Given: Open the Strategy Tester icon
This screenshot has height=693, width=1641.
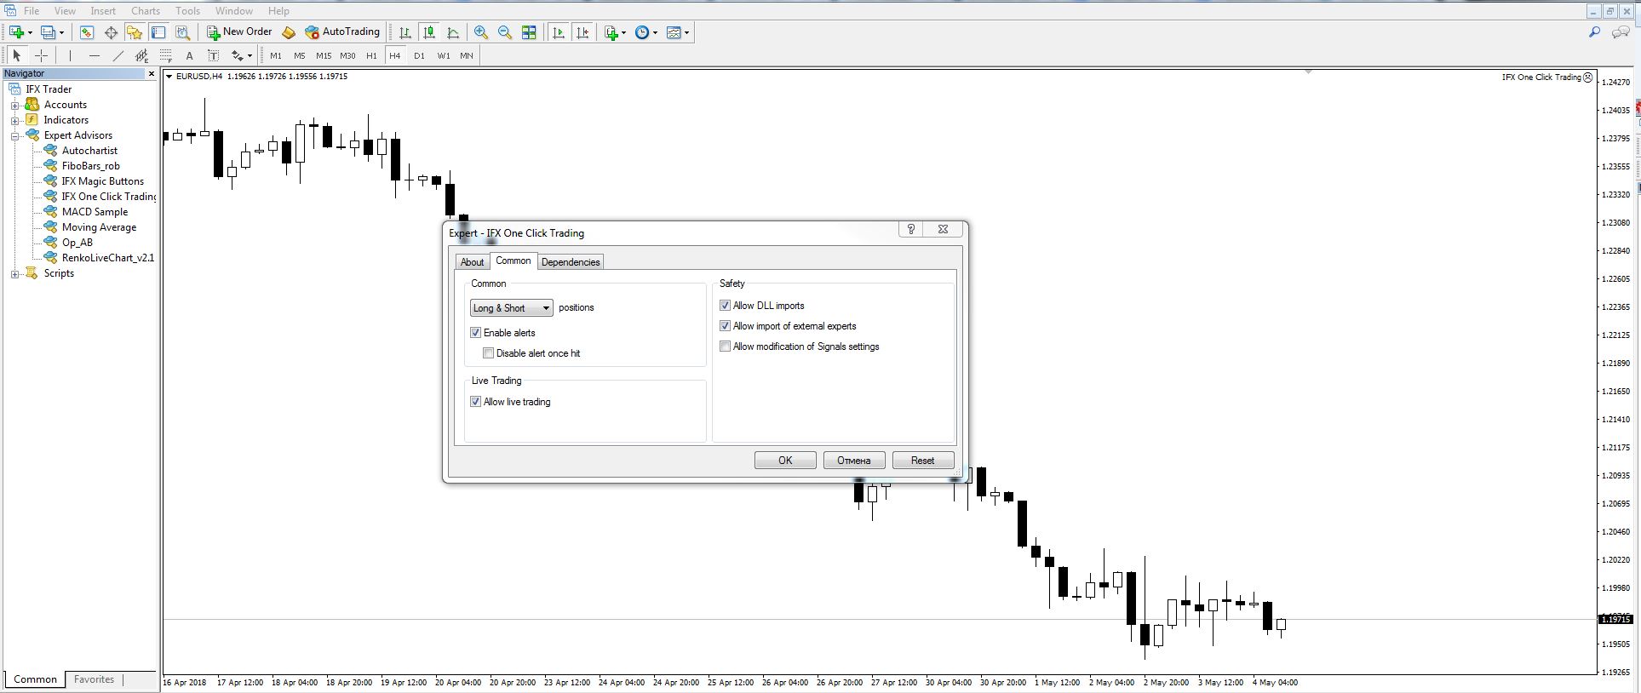Looking at the screenshot, I should (x=182, y=32).
